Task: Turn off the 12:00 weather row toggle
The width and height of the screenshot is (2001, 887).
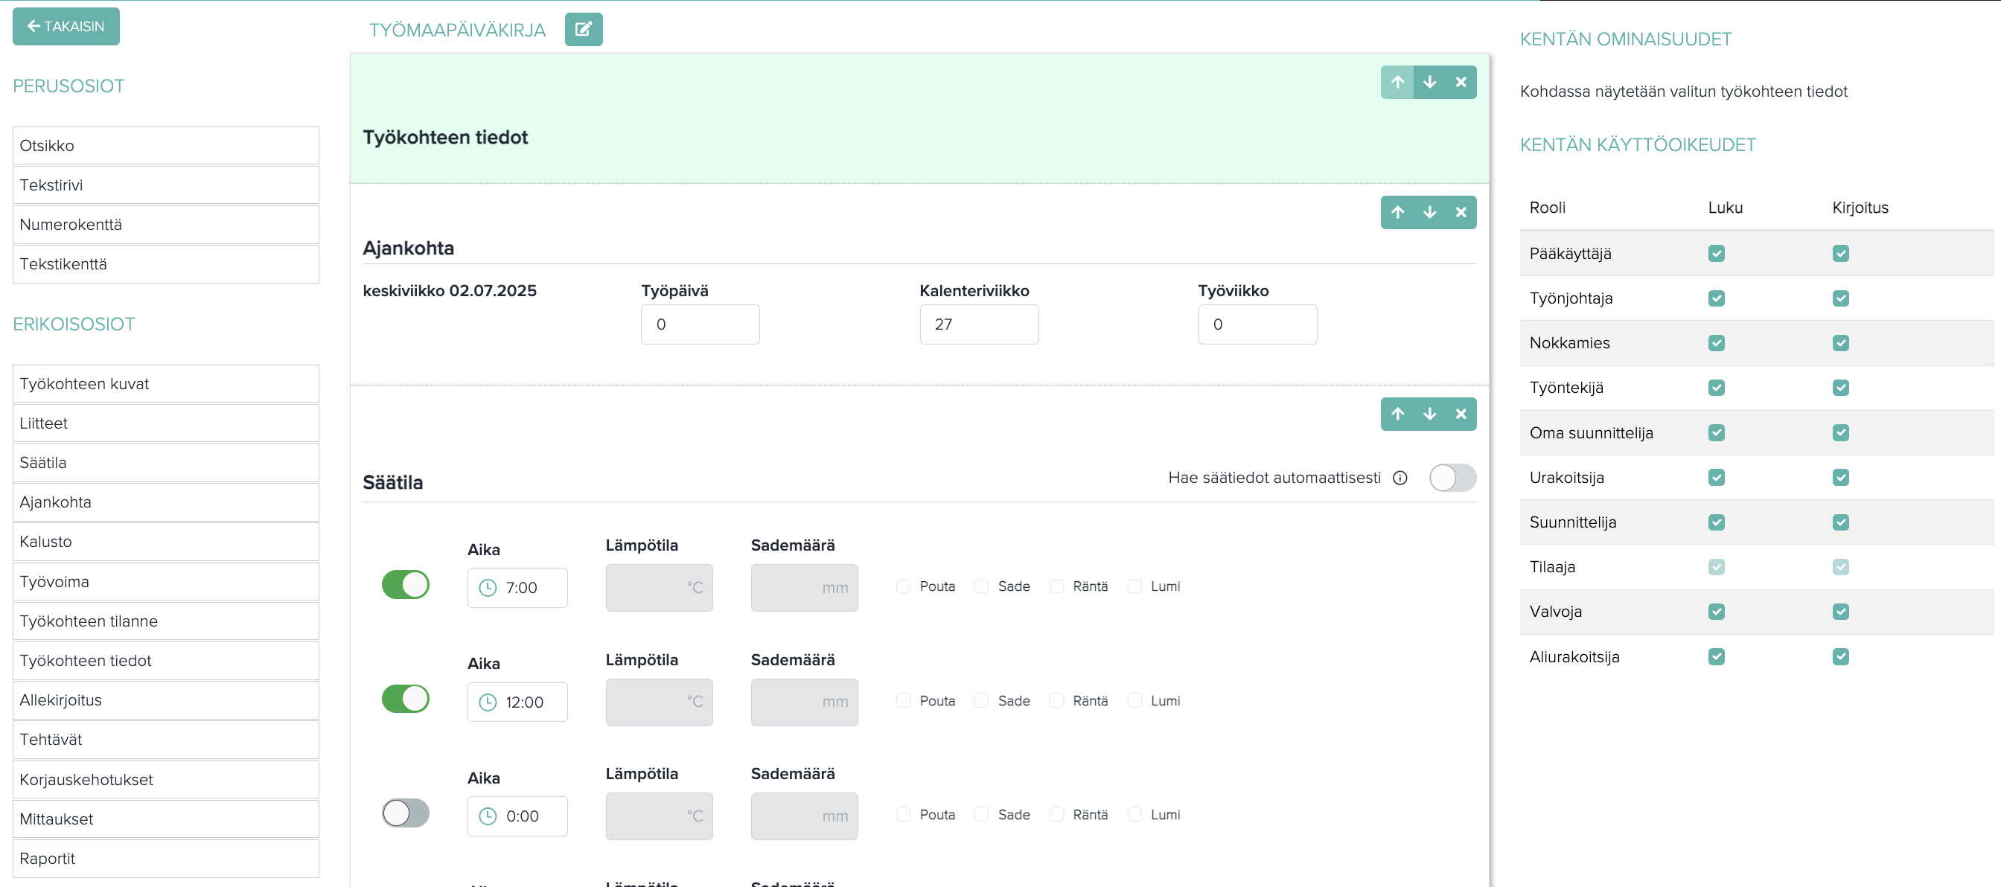Action: point(406,698)
